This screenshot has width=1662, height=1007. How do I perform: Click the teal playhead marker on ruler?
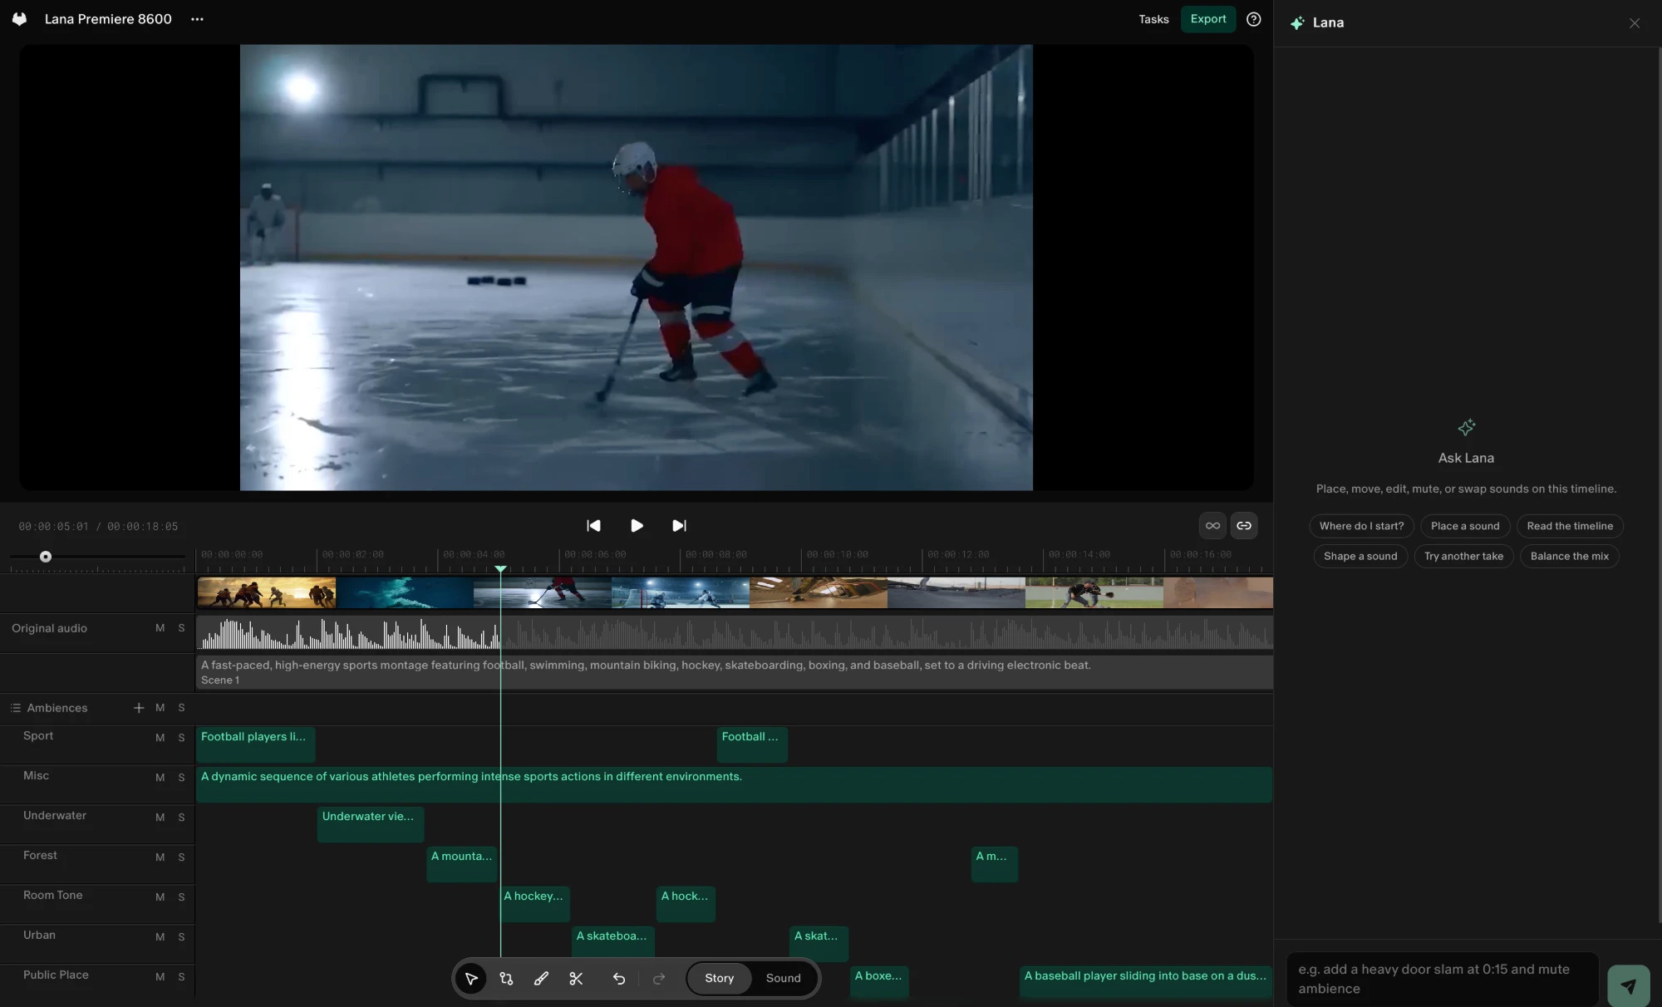[500, 569]
